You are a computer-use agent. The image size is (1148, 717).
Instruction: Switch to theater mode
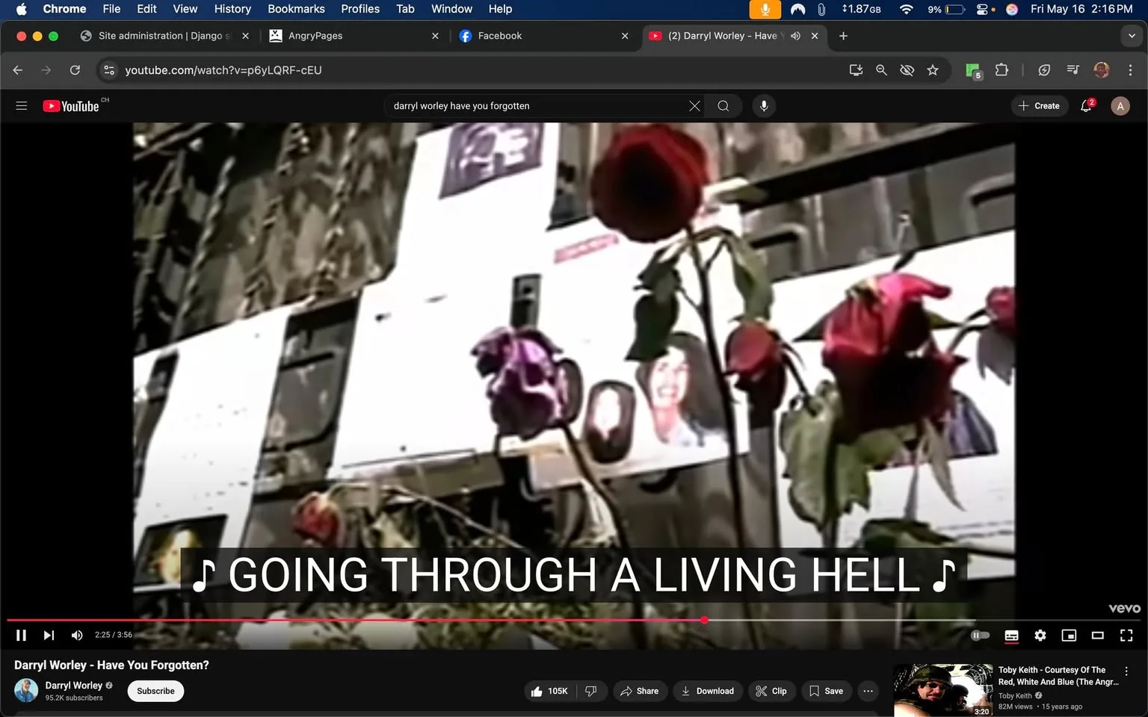pyautogui.click(x=1097, y=636)
